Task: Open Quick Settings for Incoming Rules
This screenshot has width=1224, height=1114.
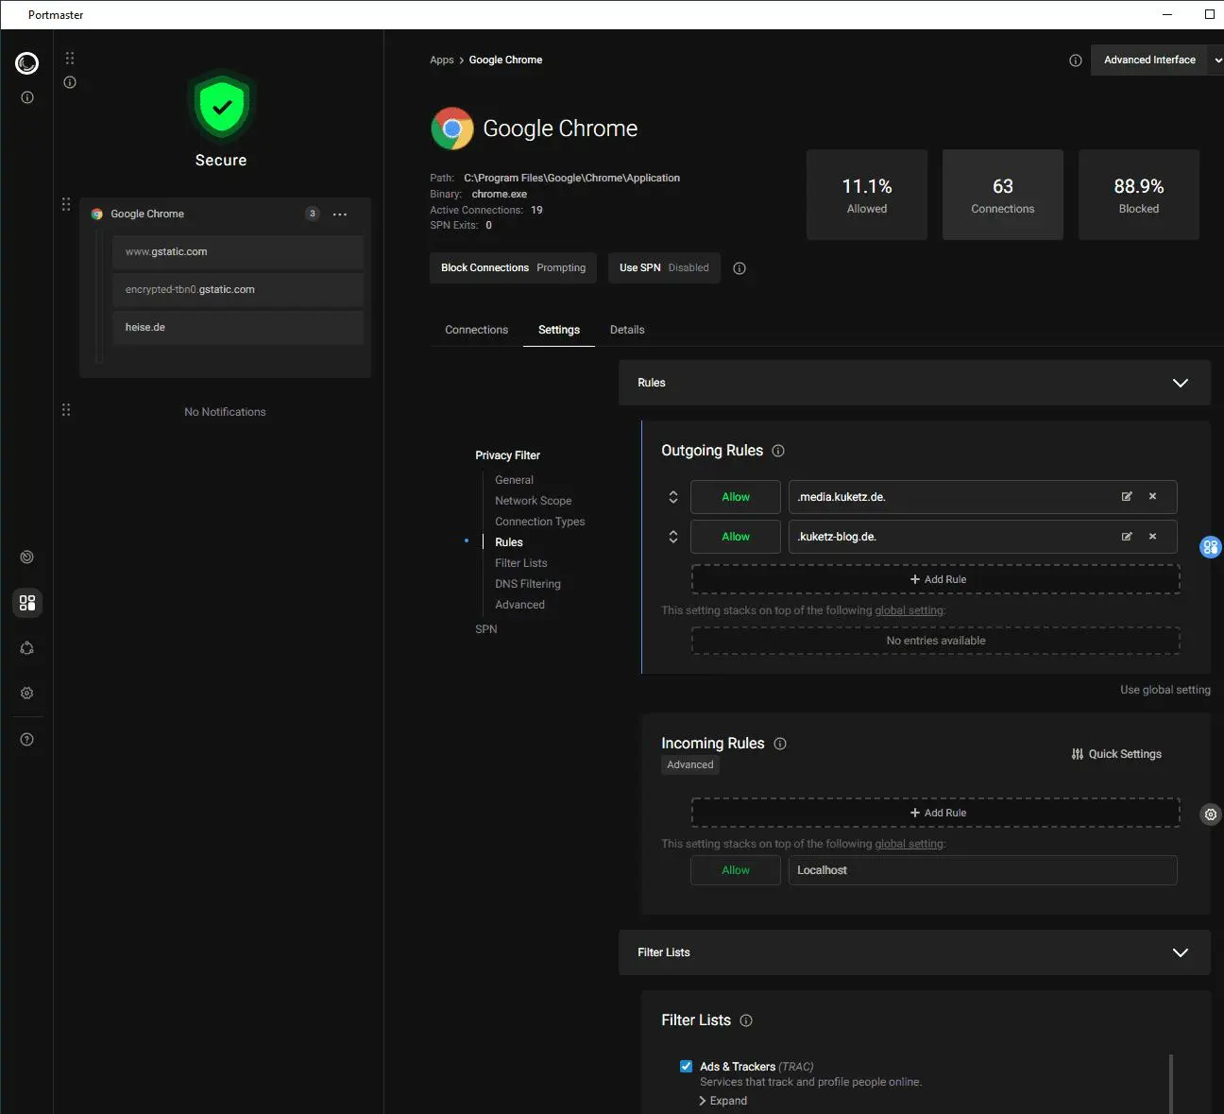Action: pos(1116,754)
